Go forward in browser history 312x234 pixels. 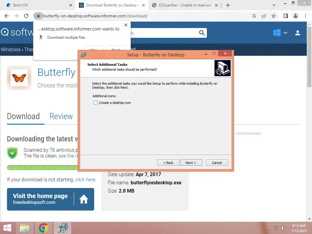(16, 16)
